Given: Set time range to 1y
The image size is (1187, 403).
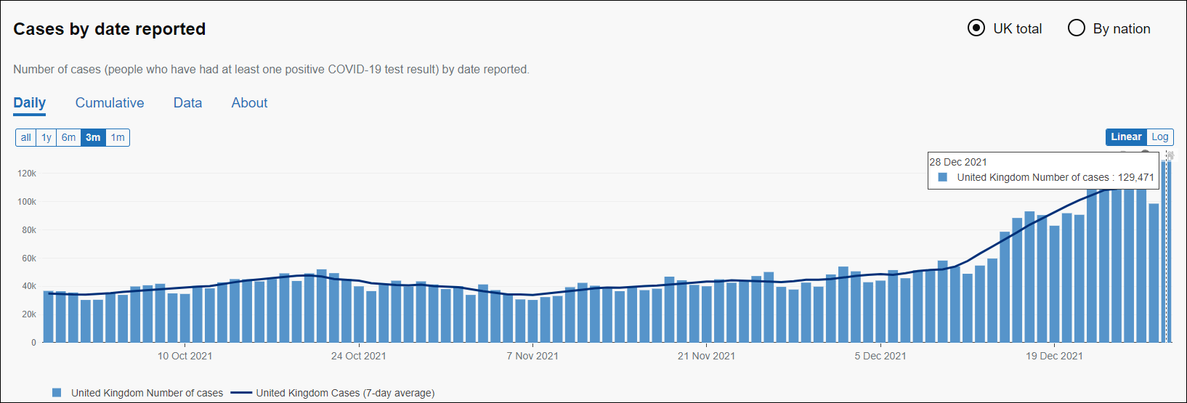Looking at the screenshot, I should click(x=46, y=138).
